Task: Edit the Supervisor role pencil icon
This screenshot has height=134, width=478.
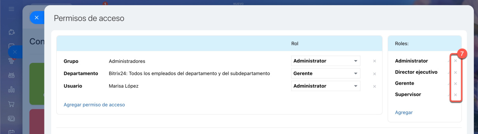Action: pos(448,95)
